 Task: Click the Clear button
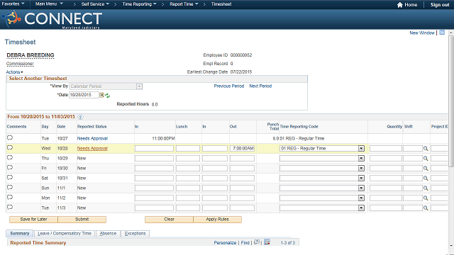169,220
